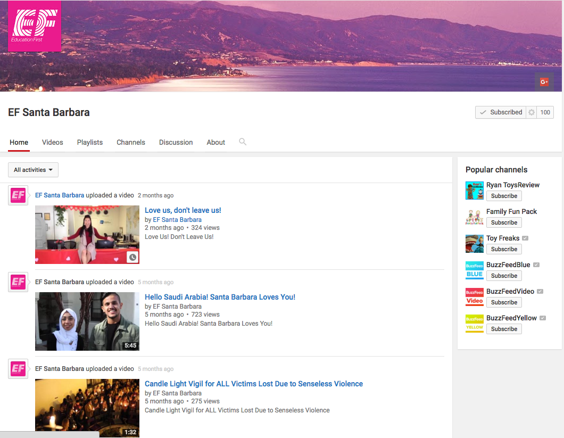Open Ryan ToysReview channel name
This screenshot has height=438, width=564.
coord(513,185)
